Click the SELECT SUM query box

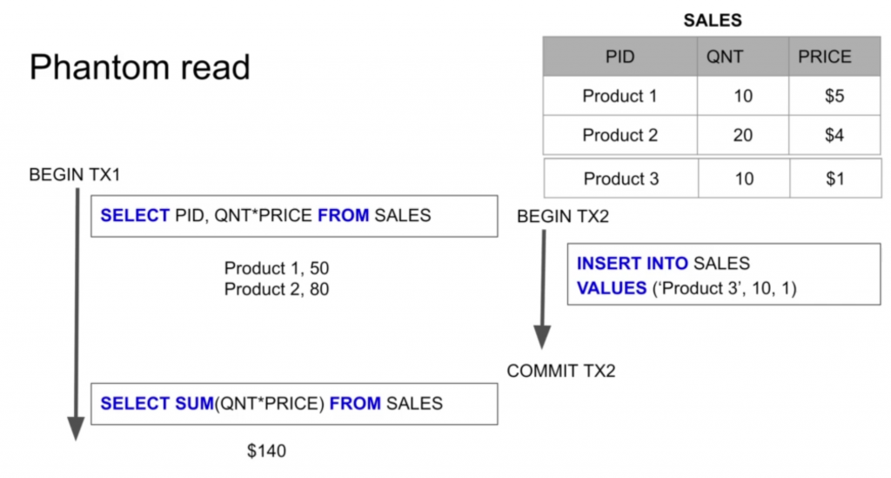point(294,403)
